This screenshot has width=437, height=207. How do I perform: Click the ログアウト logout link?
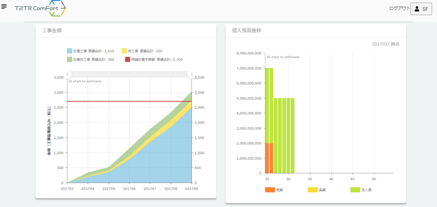click(x=400, y=9)
